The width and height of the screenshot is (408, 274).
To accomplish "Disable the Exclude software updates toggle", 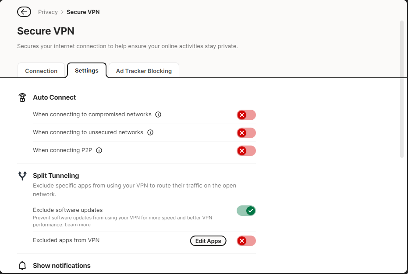I will pyautogui.click(x=246, y=211).
